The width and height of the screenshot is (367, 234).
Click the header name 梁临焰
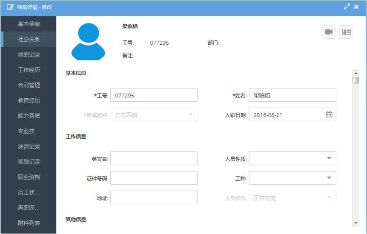point(130,26)
